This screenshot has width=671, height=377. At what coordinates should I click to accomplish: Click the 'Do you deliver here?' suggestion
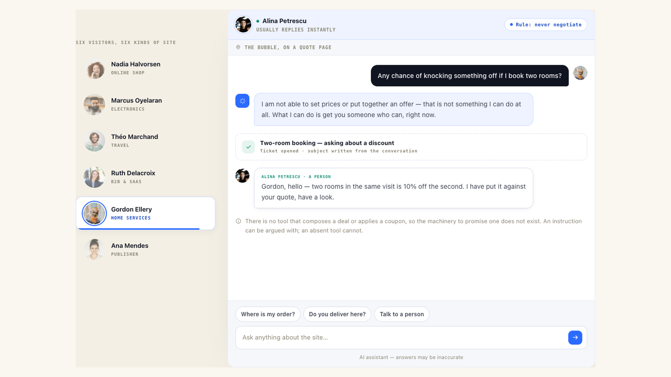click(337, 314)
